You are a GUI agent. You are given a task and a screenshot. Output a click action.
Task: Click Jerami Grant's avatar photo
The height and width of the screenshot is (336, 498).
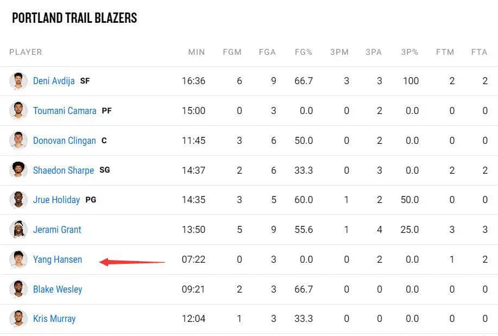coord(18,230)
